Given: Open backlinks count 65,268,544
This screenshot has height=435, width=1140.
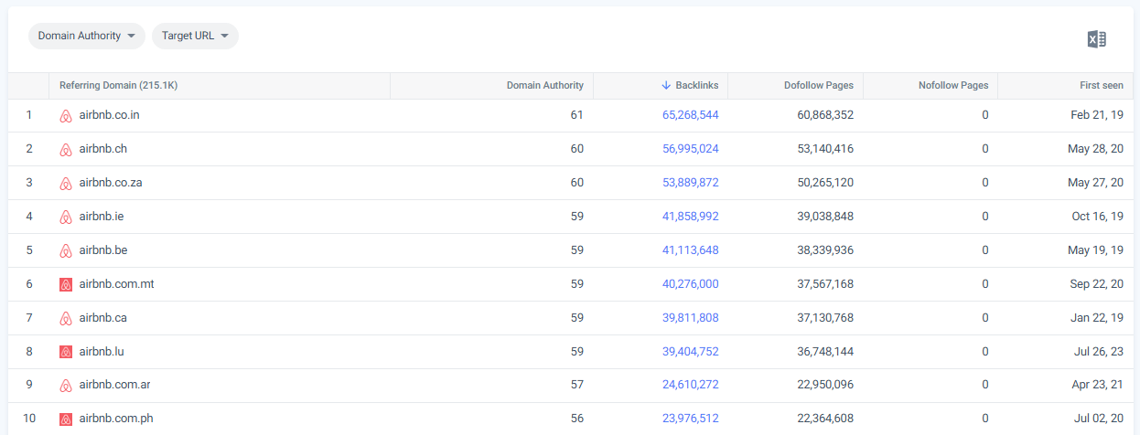Looking at the screenshot, I should coord(691,115).
